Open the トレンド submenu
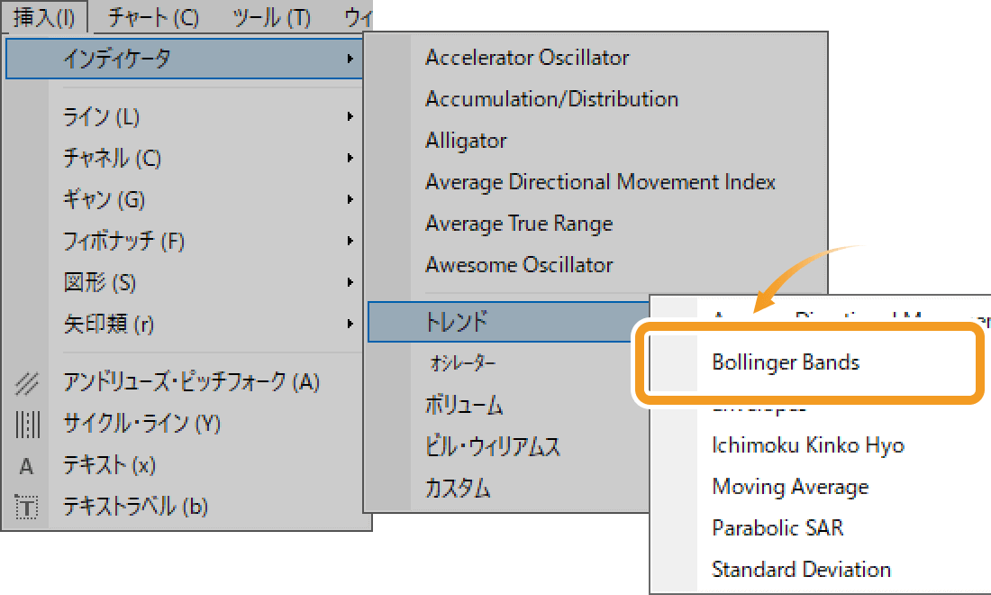 coord(509,322)
